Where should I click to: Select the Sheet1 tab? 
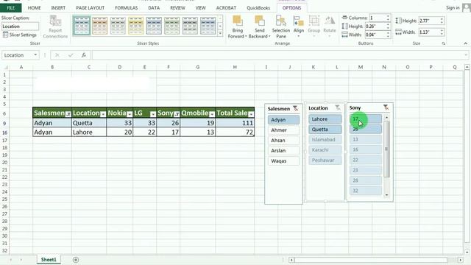click(49, 260)
